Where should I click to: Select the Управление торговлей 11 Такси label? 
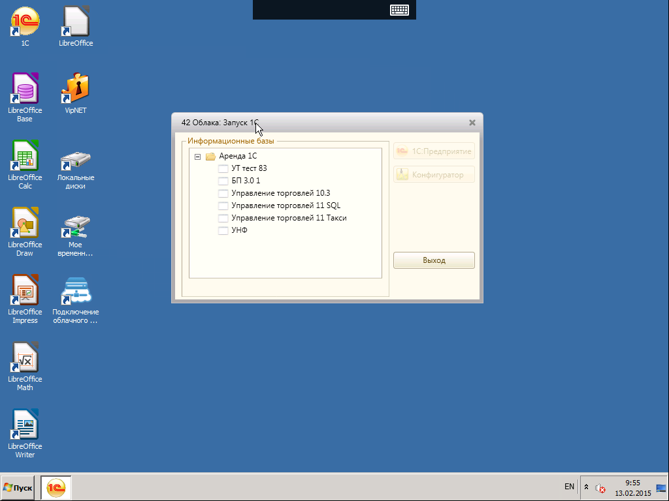tap(289, 218)
